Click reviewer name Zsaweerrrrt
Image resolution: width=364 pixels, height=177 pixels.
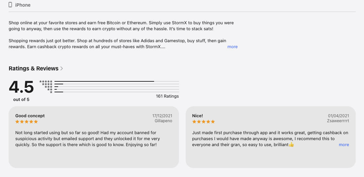338,121
